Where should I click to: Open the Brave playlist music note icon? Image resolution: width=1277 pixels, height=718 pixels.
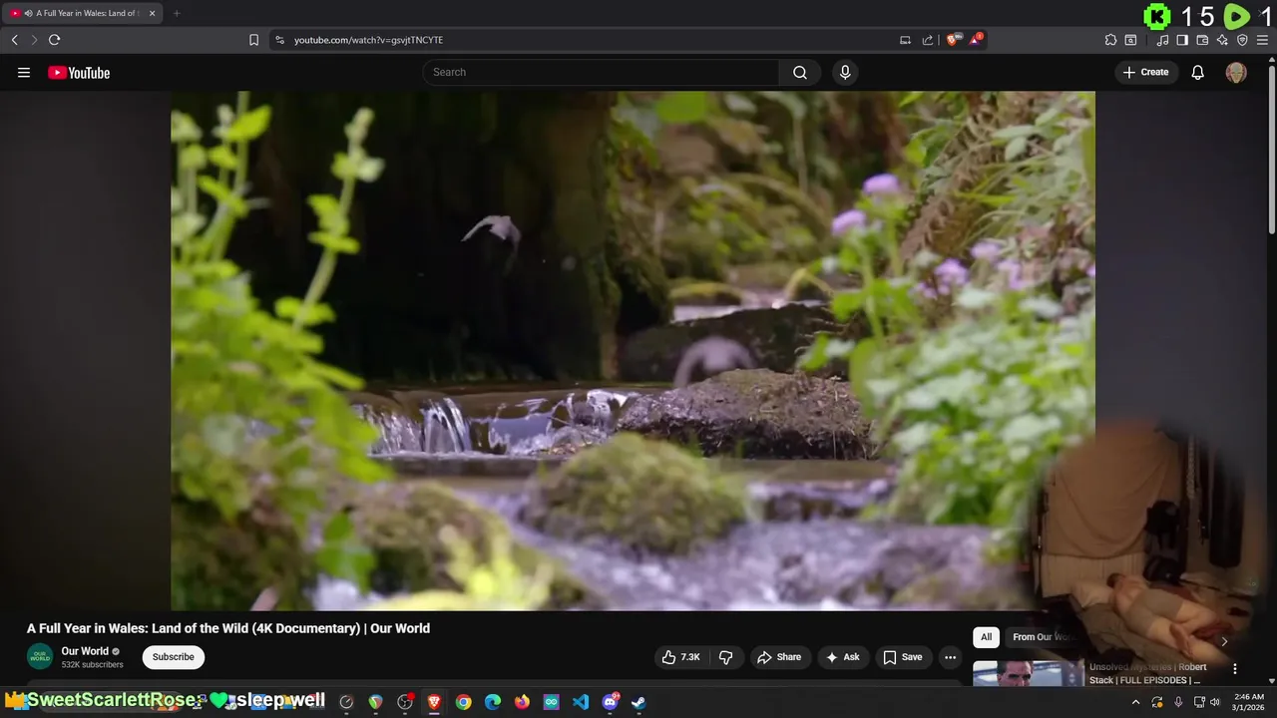1163,40
